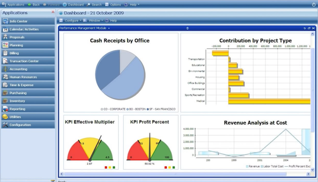Expand the Help dropdown in top bar
Screen dimensions: 318x182
coord(139,5)
